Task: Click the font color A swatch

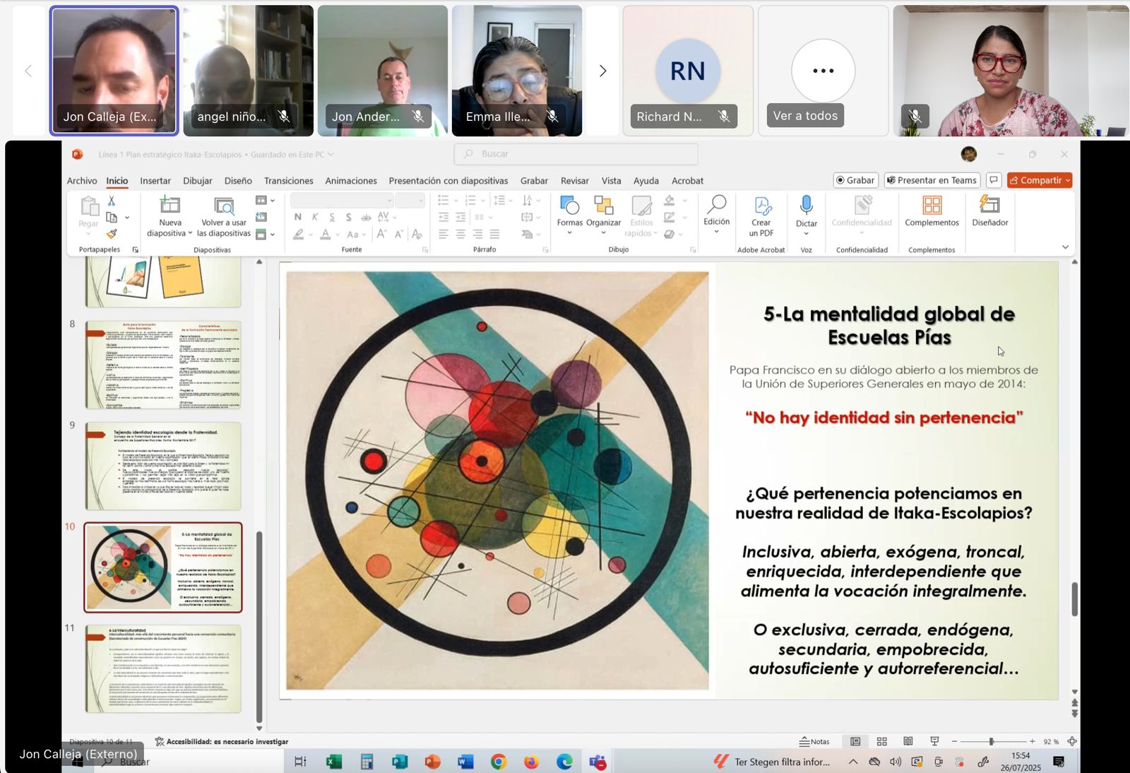Action: [x=325, y=234]
